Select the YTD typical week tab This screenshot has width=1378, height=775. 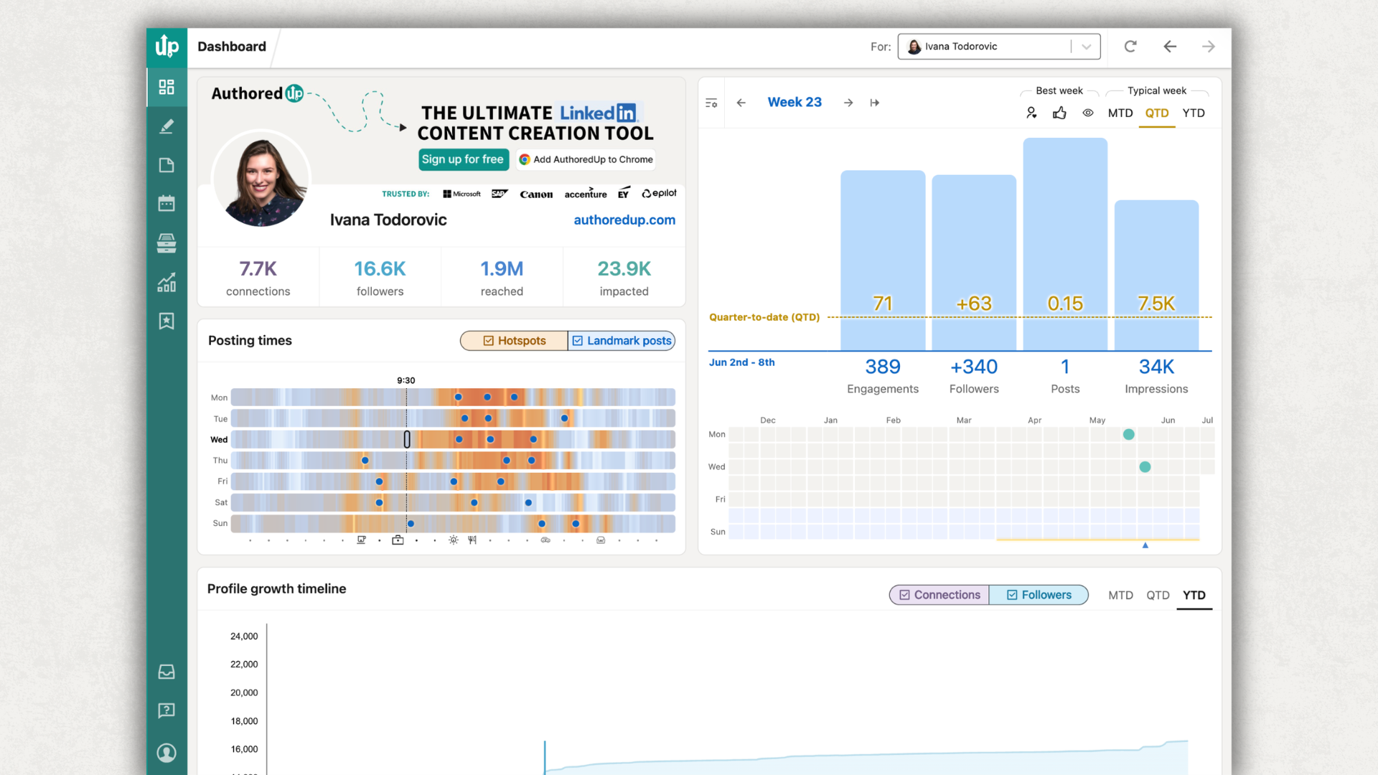click(x=1194, y=113)
